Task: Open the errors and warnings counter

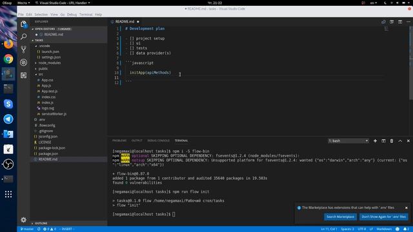Action: pos(50,229)
